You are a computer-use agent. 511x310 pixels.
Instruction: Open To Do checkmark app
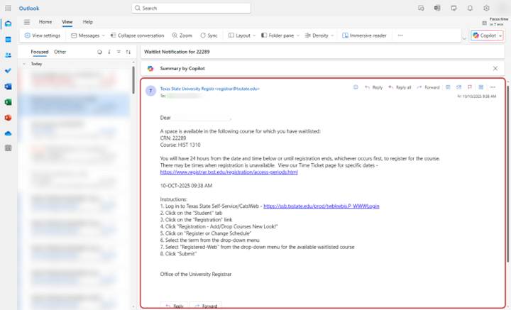point(8,71)
